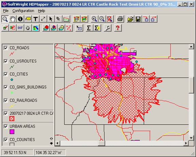Click the horizontal scrollbar left arrow
Image resolution: width=196 pixels, height=157 pixels.
[58, 143]
